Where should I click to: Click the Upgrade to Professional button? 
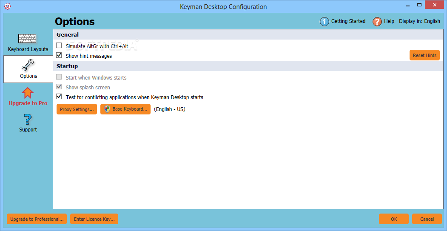(37, 219)
